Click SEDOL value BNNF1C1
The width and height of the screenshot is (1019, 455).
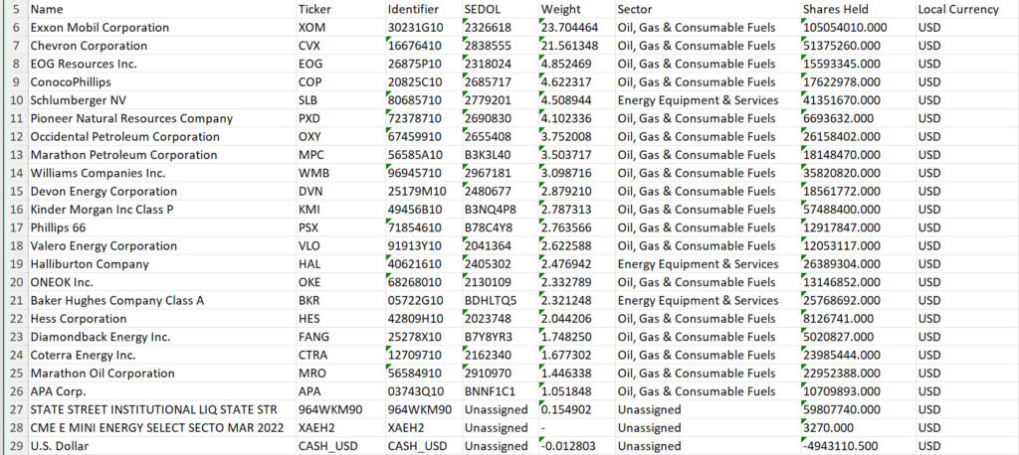(x=500, y=391)
